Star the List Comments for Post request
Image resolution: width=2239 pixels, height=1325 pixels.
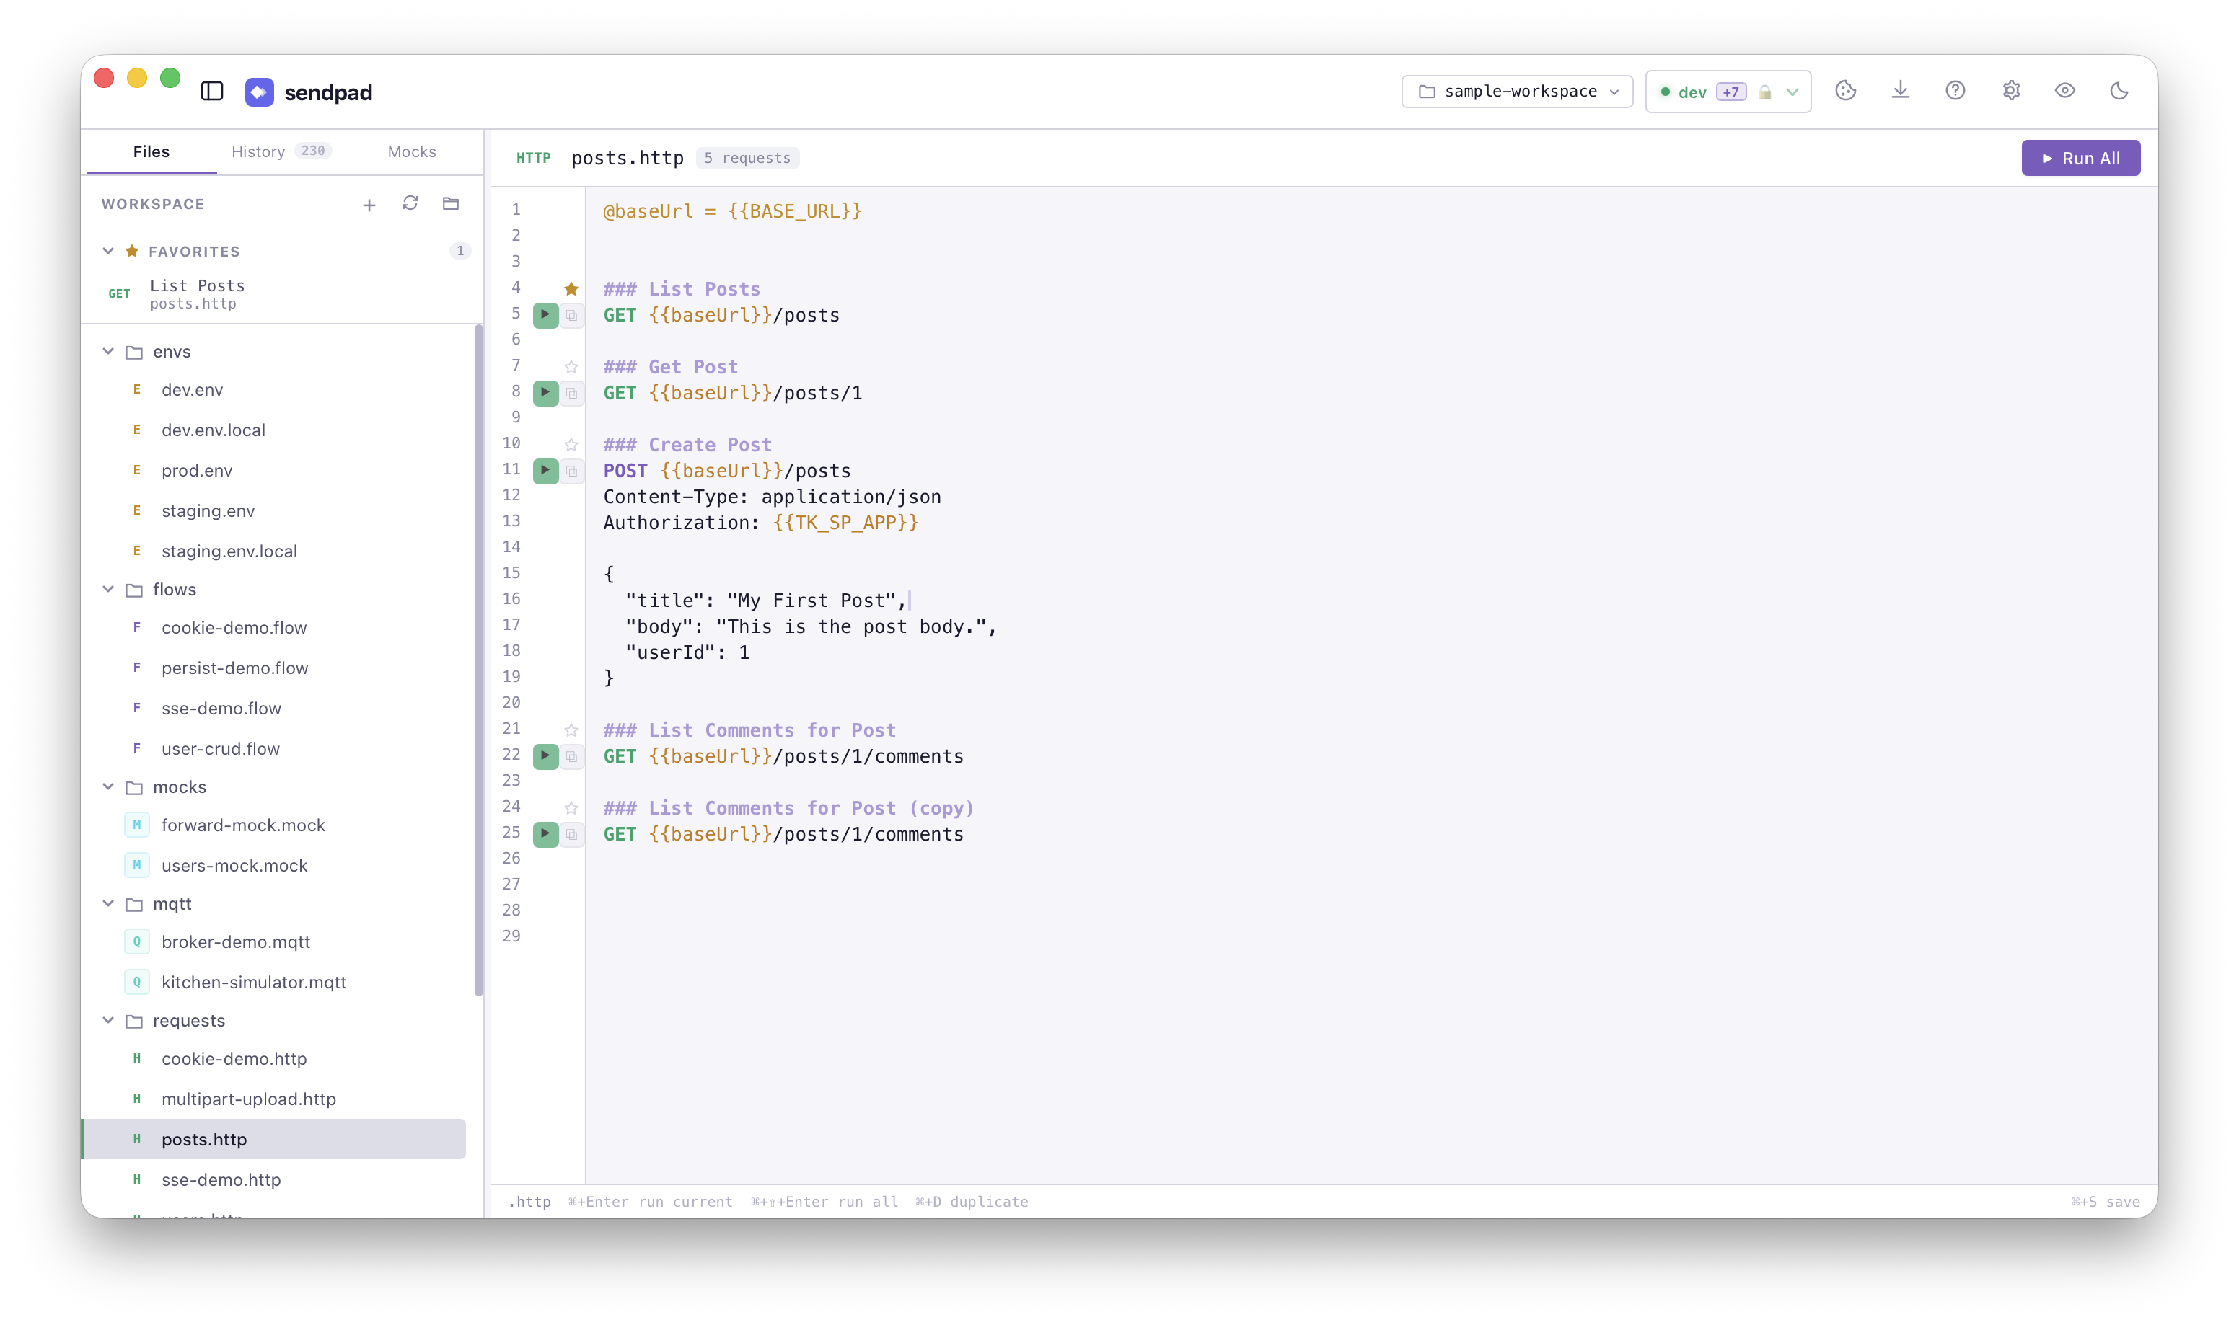(571, 730)
